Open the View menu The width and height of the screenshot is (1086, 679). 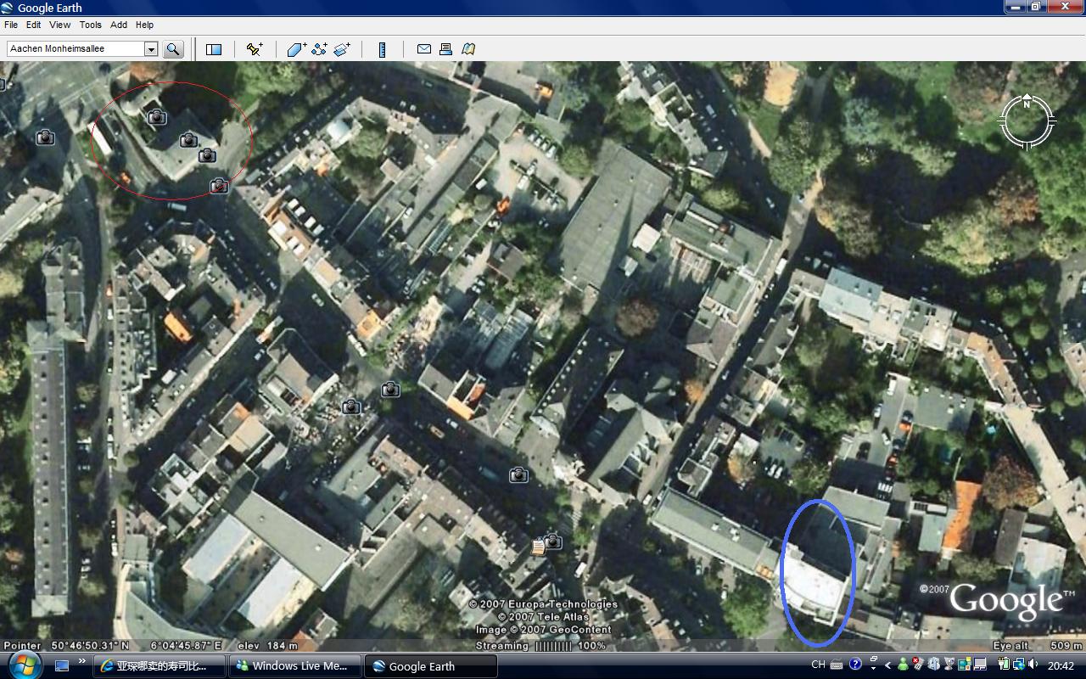click(x=60, y=25)
